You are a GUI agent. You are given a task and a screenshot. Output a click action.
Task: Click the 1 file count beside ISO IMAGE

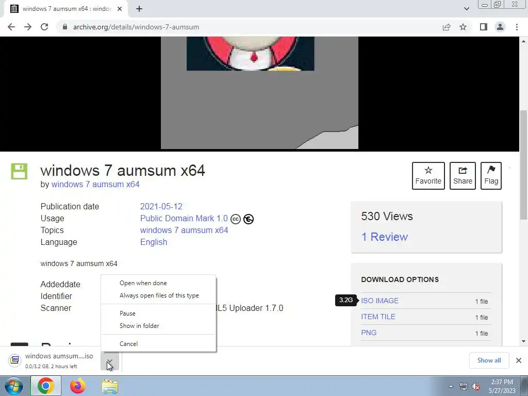[x=482, y=301]
